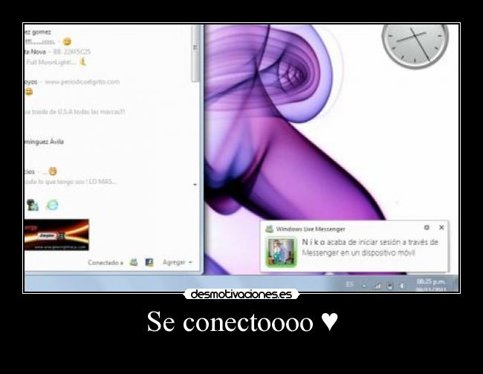Show hidden icons arrow in system tray
The height and width of the screenshot is (374, 483).
pos(364,286)
